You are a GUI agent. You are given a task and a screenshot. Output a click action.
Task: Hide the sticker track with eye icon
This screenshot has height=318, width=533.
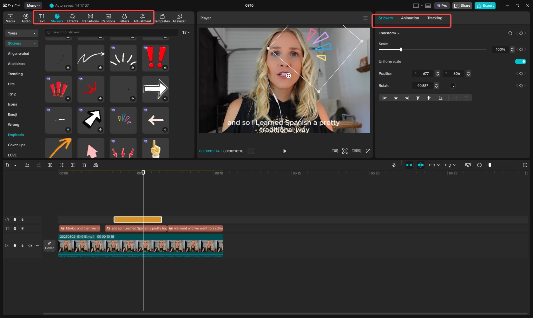pyautogui.click(x=23, y=220)
